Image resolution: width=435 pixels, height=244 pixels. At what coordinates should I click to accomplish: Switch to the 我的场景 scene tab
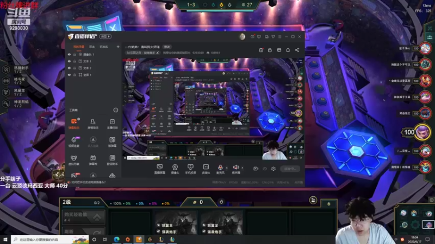tap(79, 47)
